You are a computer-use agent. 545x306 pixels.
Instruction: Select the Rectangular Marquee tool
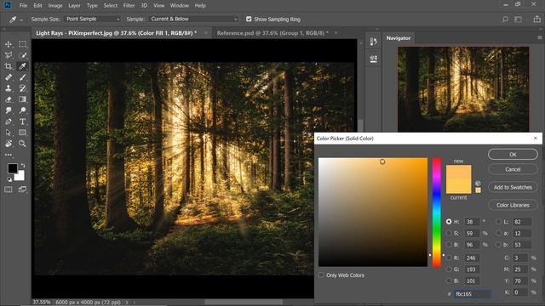[x=23, y=44]
